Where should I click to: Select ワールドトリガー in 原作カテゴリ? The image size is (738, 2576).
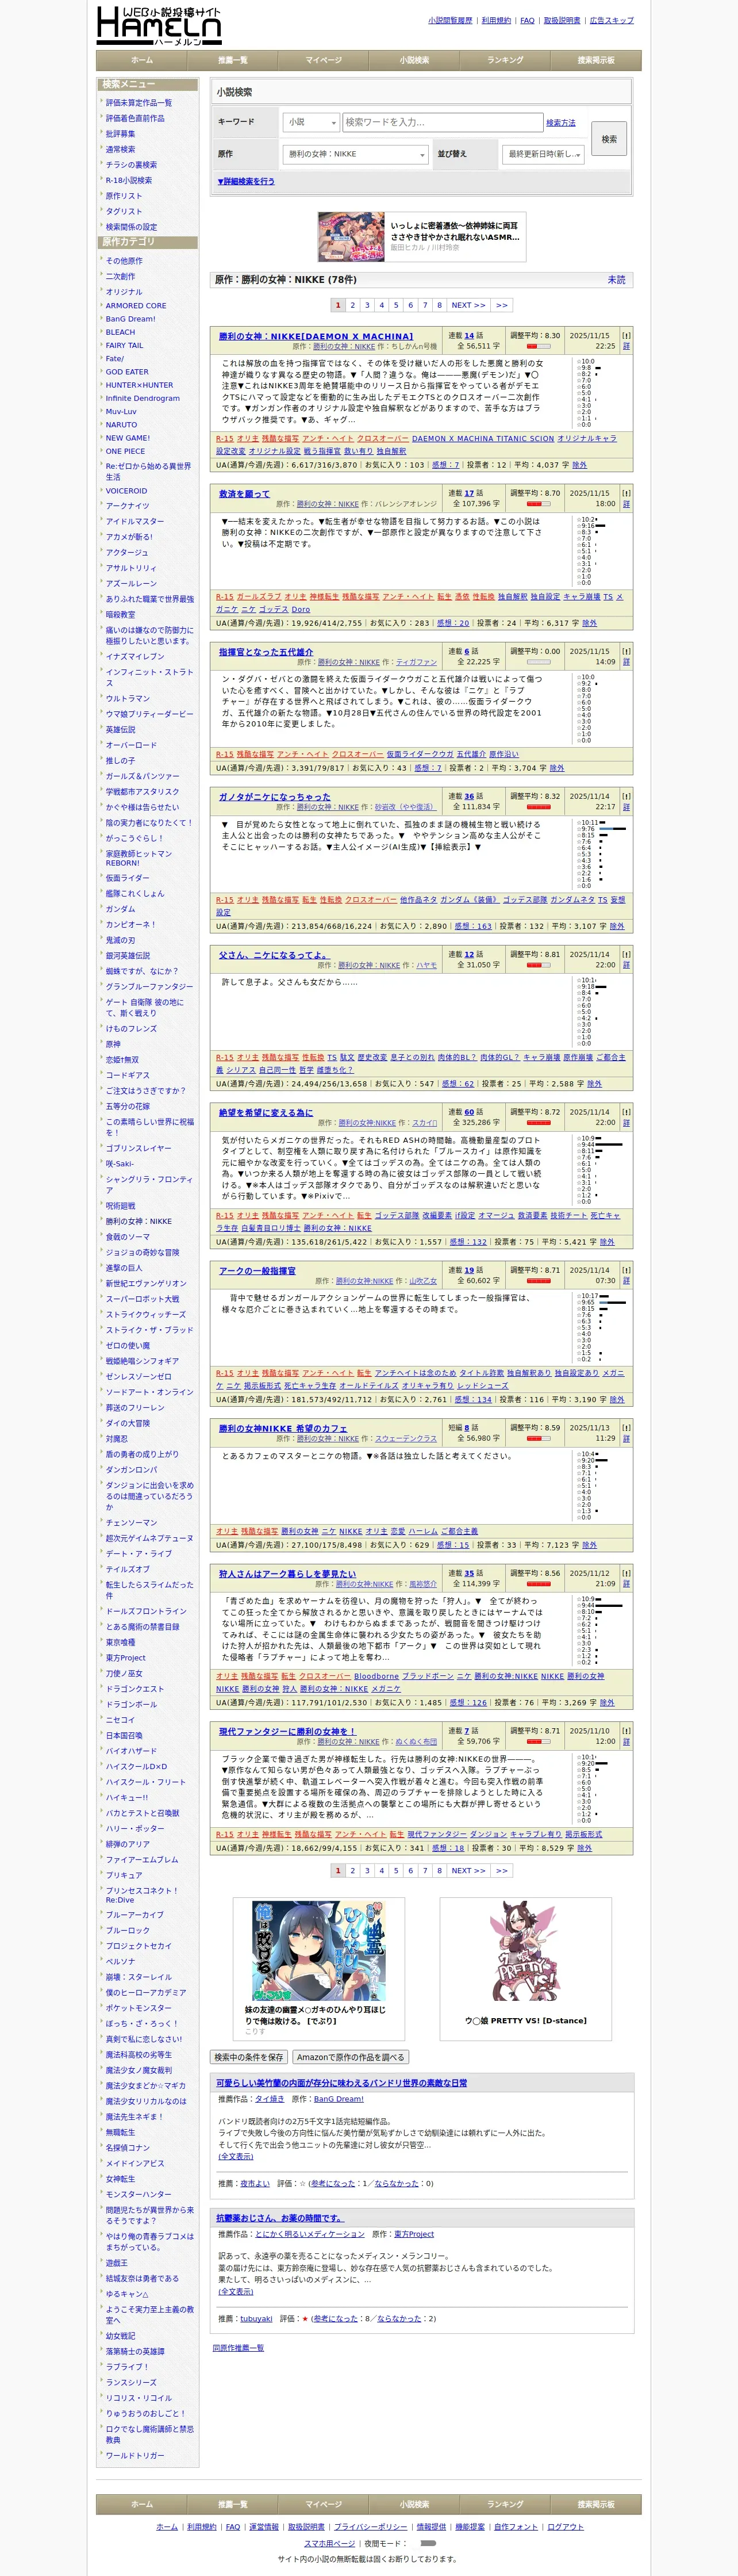click(x=135, y=2455)
